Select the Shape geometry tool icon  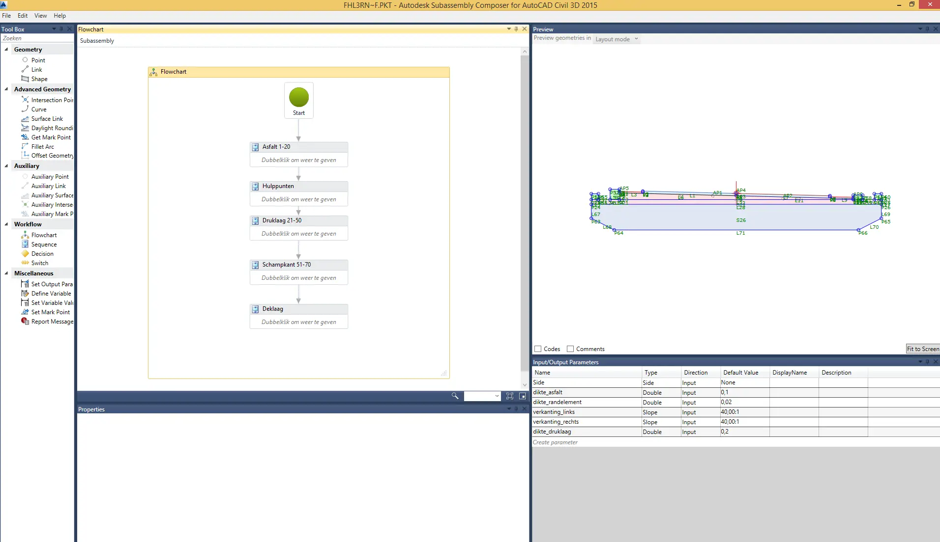(x=25, y=79)
